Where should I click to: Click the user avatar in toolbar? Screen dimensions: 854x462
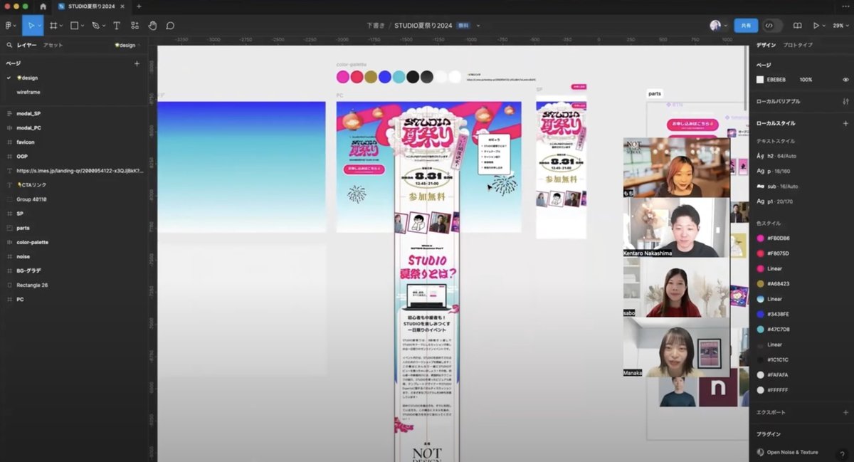point(715,26)
